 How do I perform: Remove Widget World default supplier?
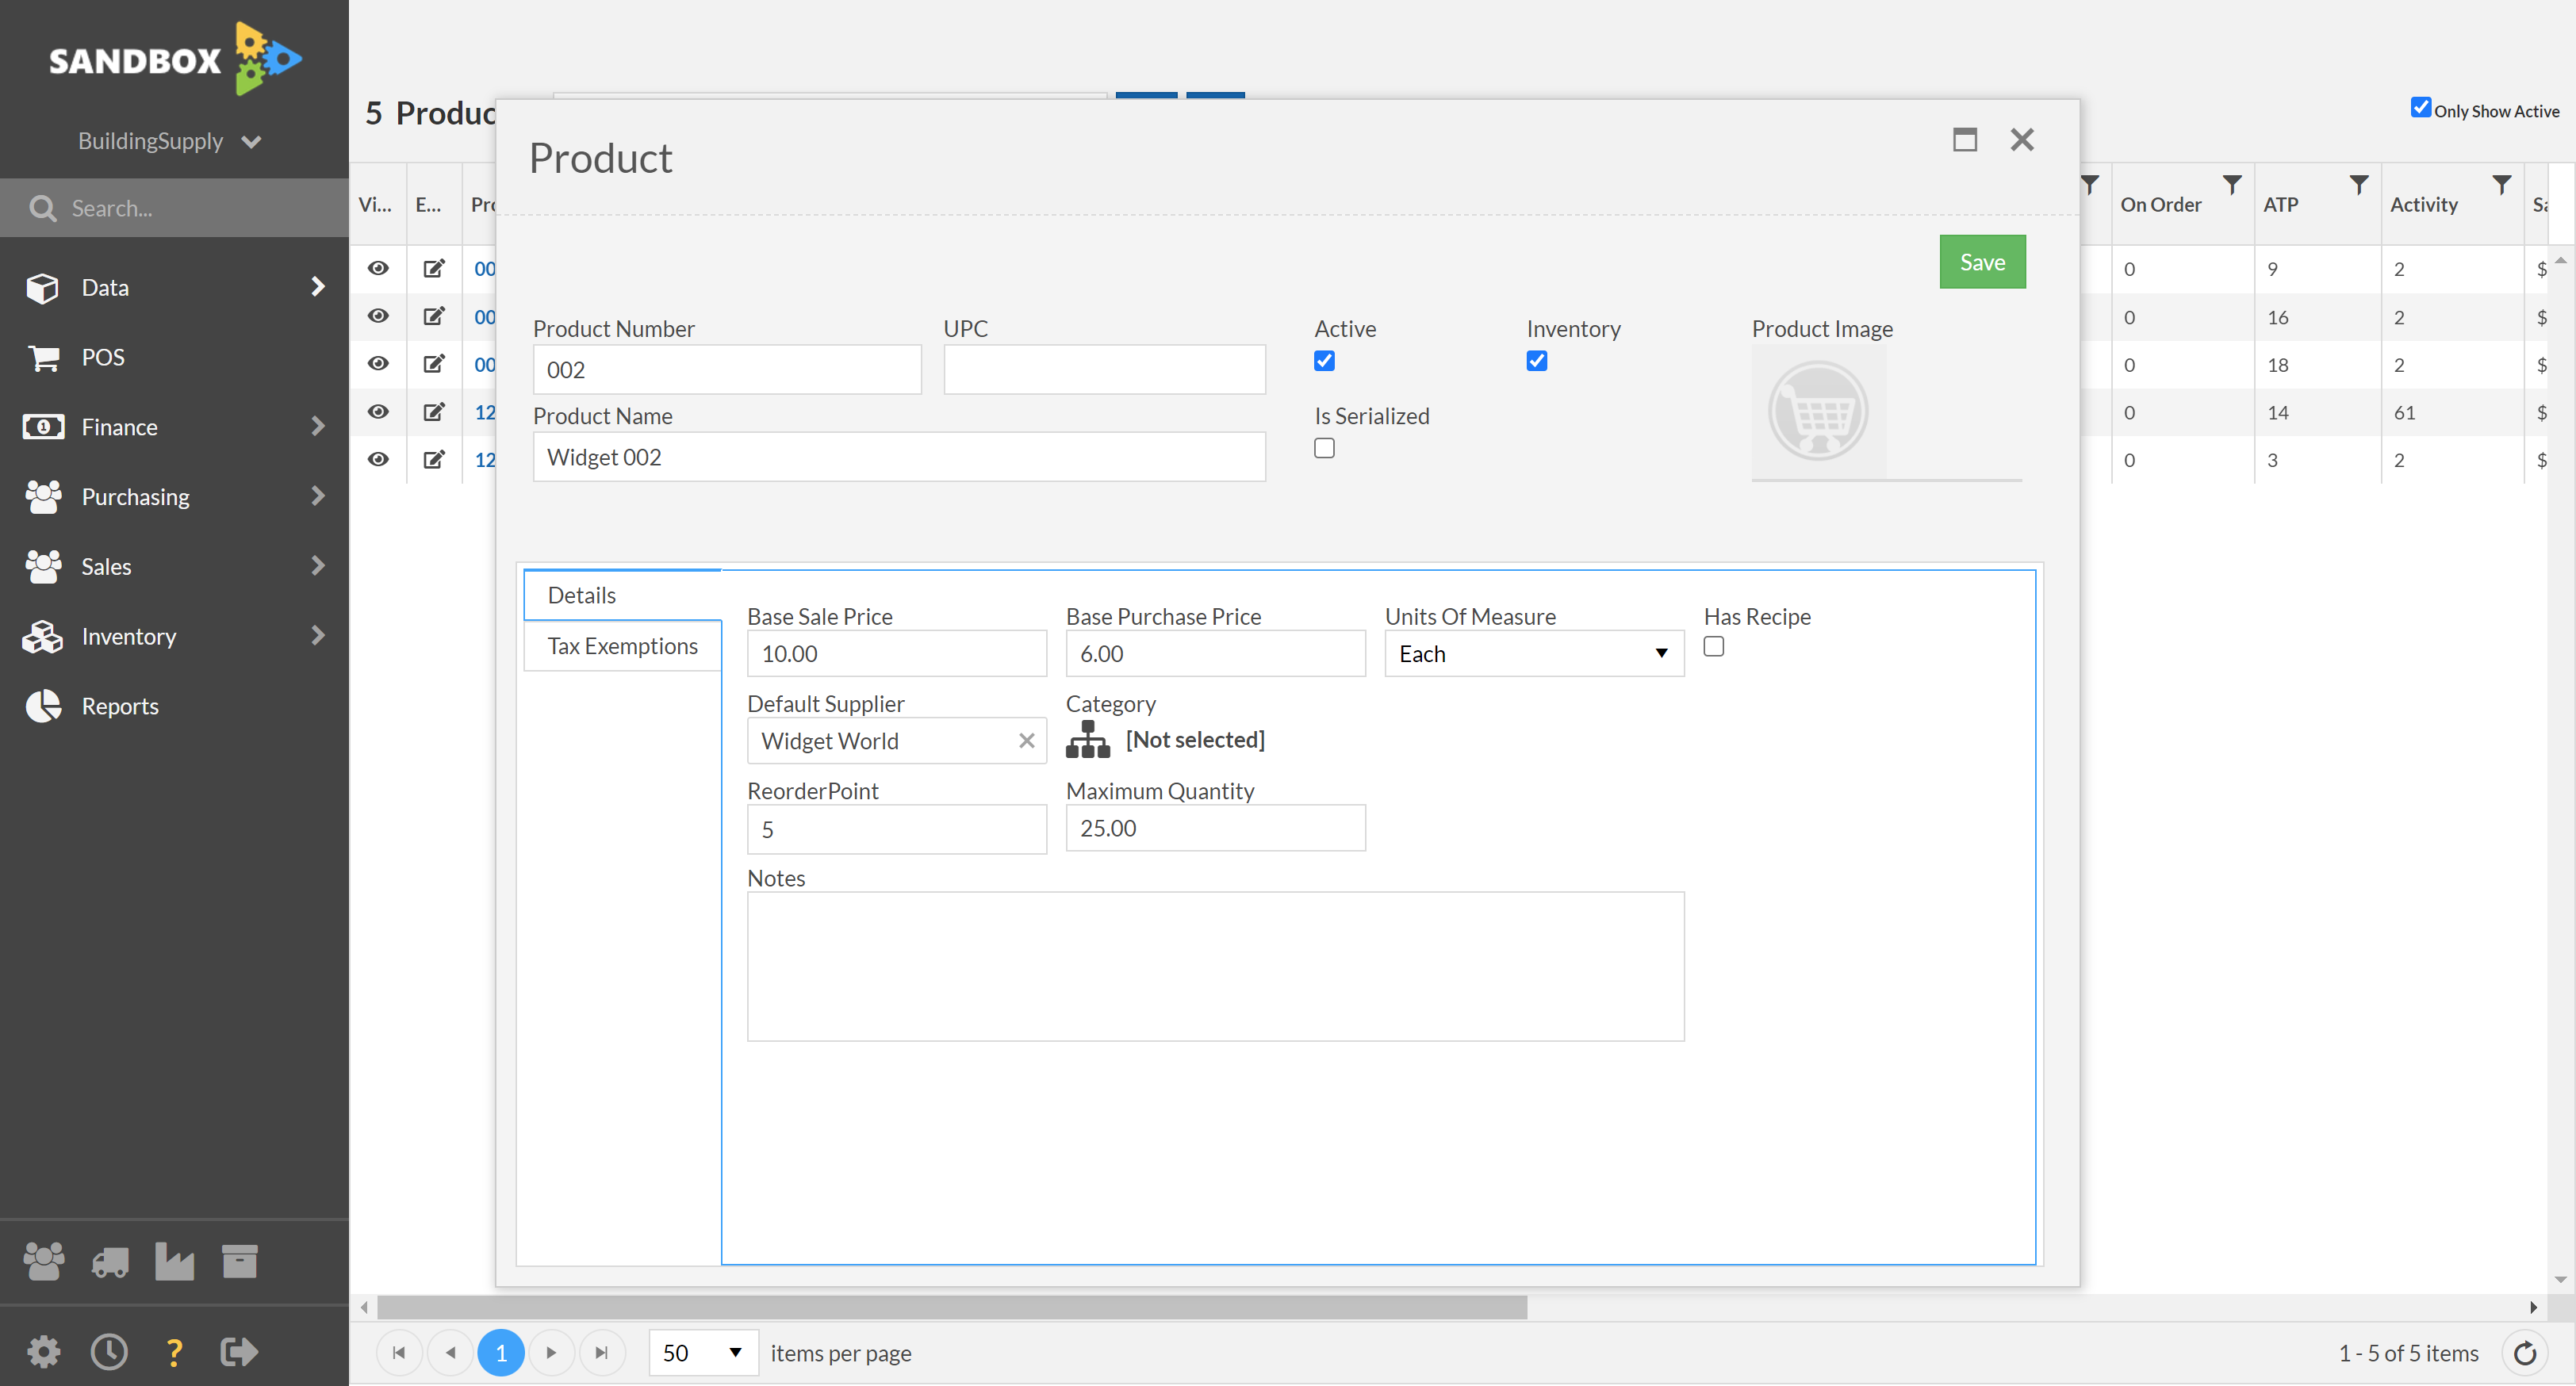coord(1028,741)
